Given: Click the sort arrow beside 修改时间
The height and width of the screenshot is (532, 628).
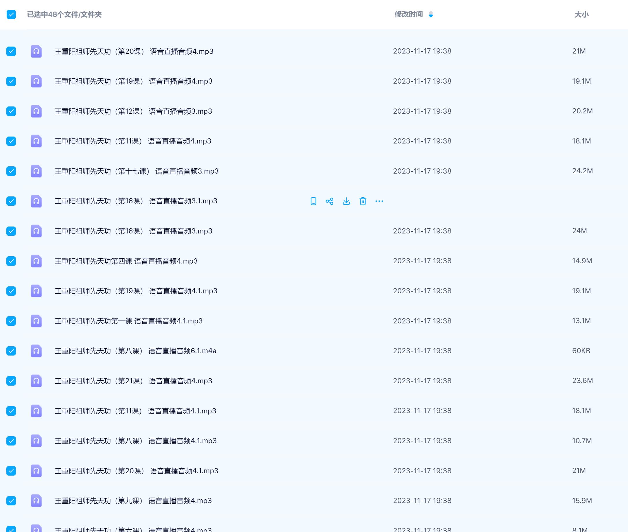Looking at the screenshot, I should (431, 14).
